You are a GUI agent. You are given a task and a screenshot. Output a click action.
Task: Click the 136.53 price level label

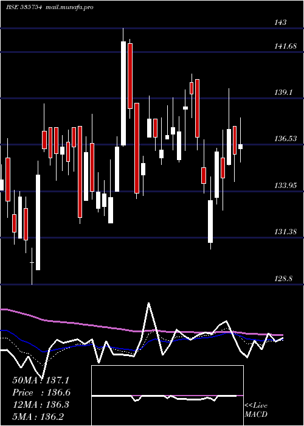point(285,139)
